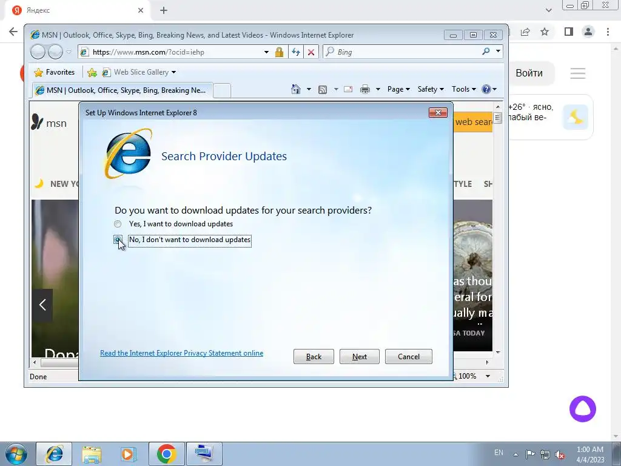Click the IE RSS feeds icon

[323, 90]
